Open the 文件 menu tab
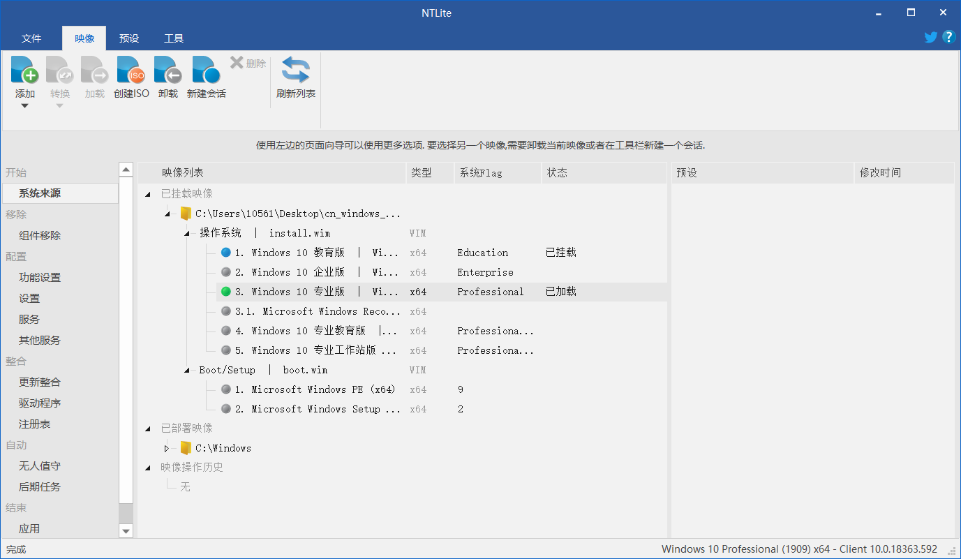The image size is (961, 559). pos(31,38)
